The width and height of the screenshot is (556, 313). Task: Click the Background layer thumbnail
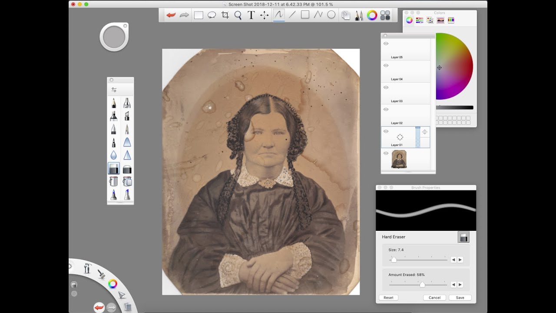coord(399,159)
